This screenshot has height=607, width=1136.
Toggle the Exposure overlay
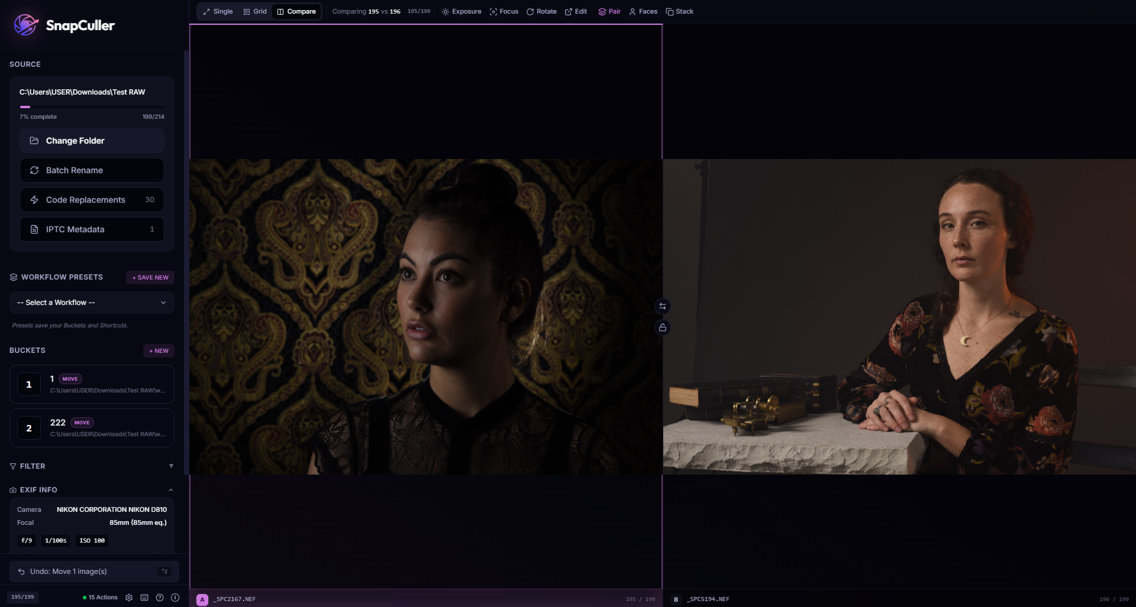pyautogui.click(x=461, y=11)
